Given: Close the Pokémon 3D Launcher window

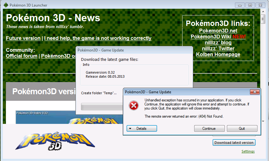Looking at the screenshot, I should 260,5.
